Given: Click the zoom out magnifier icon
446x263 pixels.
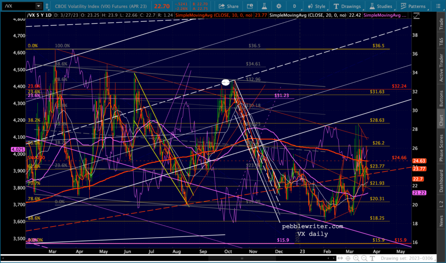Looking at the screenshot, I should point(365,258).
